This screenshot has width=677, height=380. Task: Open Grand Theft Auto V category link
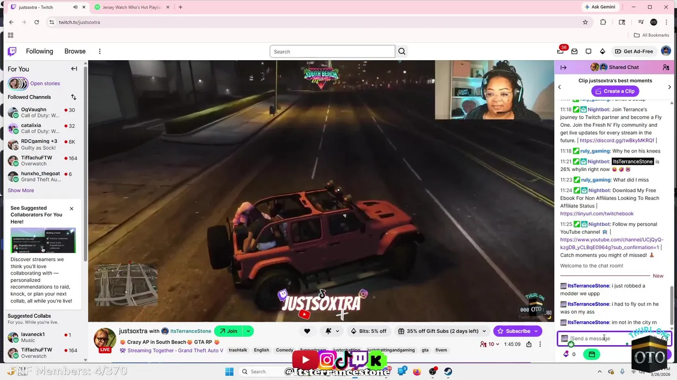200,350
